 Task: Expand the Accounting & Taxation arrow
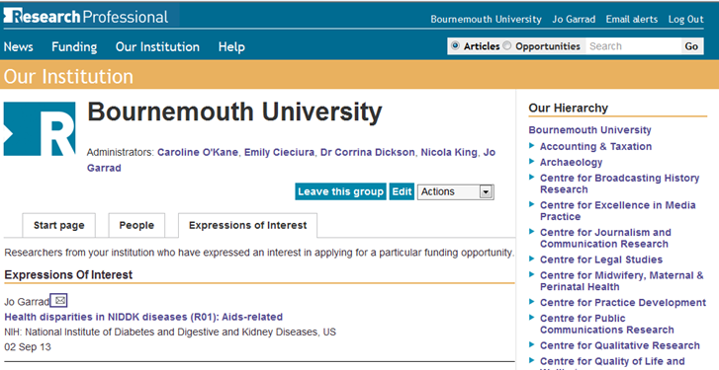point(532,145)
